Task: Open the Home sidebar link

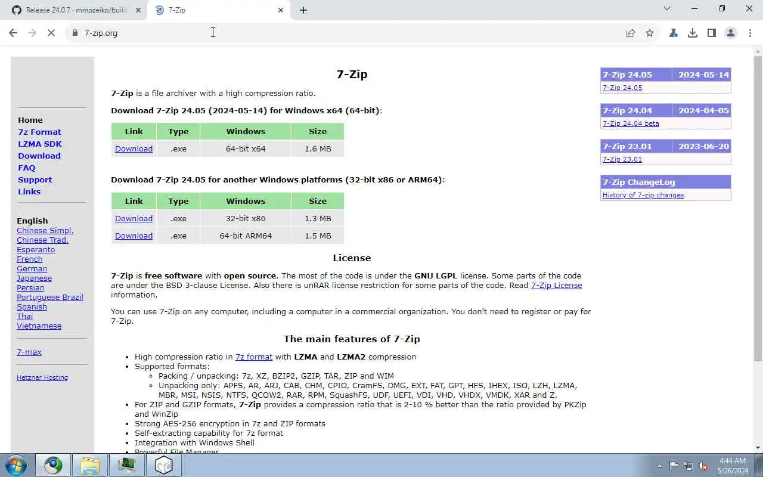Action: tap(30, 120)
